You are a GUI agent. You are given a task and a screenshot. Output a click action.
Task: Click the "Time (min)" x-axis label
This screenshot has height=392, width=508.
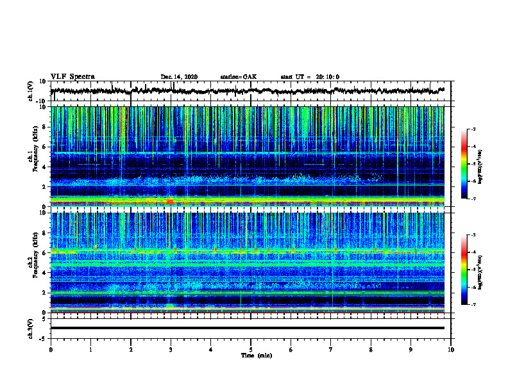click(257, 355)
